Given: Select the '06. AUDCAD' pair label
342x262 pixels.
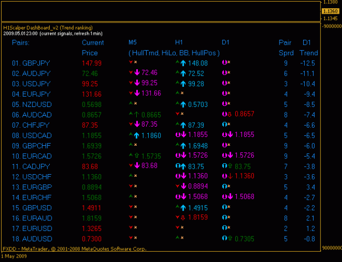Looking at the screenshot, I should (x=32, y=115).
